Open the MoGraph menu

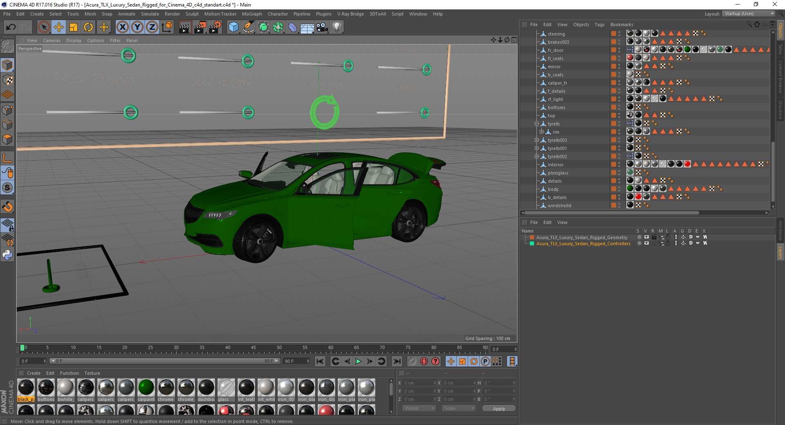(252, 14)
